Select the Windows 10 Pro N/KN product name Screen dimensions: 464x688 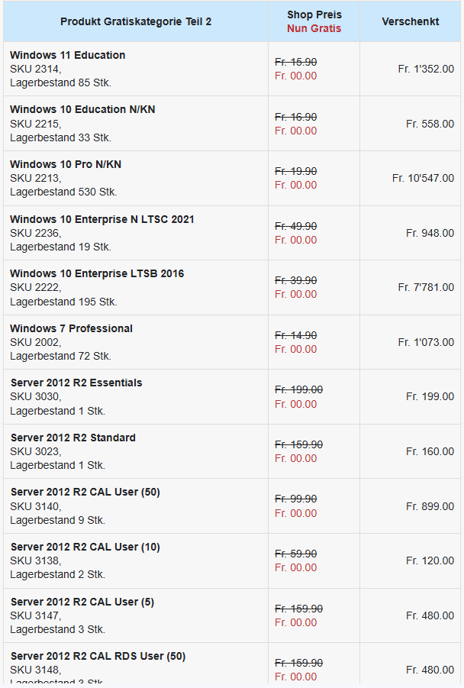66,164
